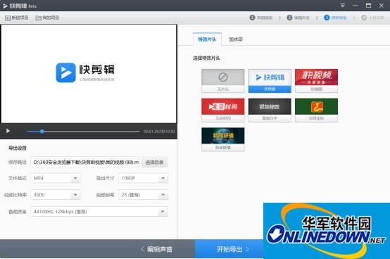Select the globe 新闻联播 intro thumbnail
The image size is (390, 259).
coord(223,139)
